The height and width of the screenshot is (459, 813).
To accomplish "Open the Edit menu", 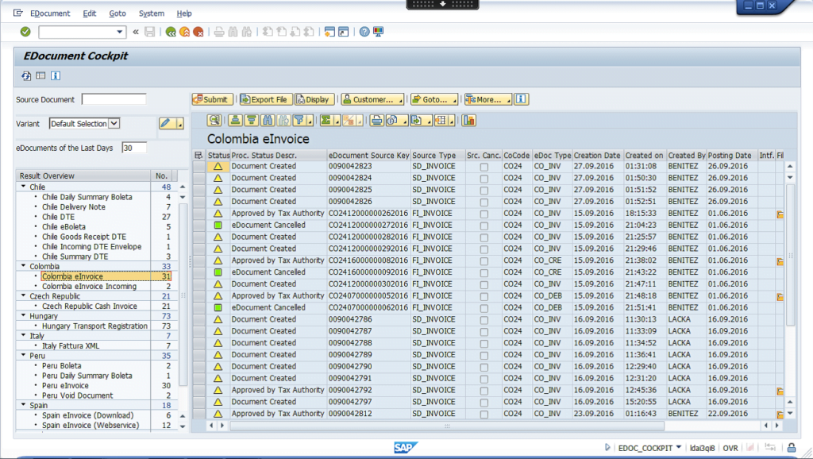I will pos(89,13).
